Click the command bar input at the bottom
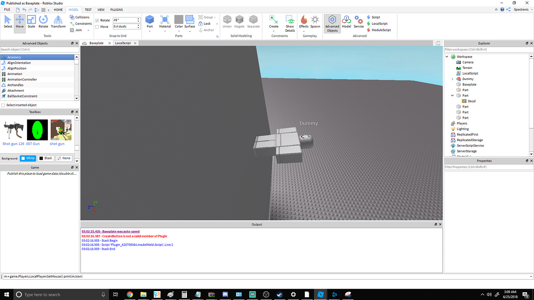Viewport: 534px width, 300px height. [155, 276]
